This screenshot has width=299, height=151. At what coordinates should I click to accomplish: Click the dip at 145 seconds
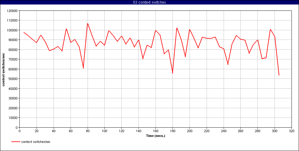[x=143, y=58]
